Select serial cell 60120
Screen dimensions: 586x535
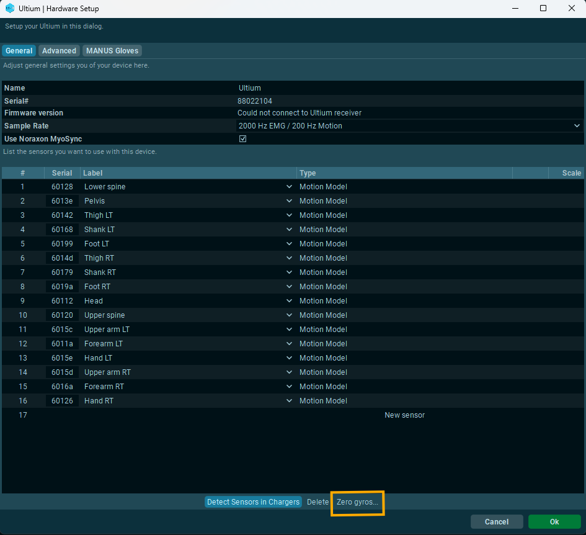[62, 315]
